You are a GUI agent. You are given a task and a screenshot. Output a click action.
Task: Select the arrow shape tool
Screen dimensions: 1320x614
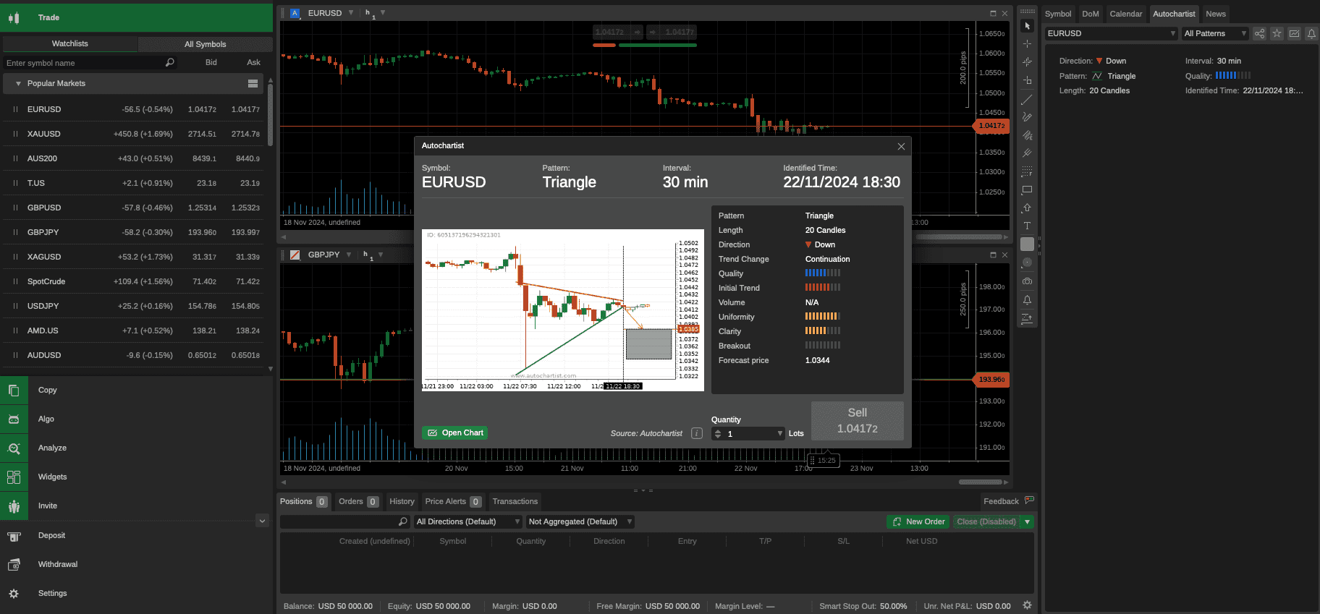[x=1027, y=208]
